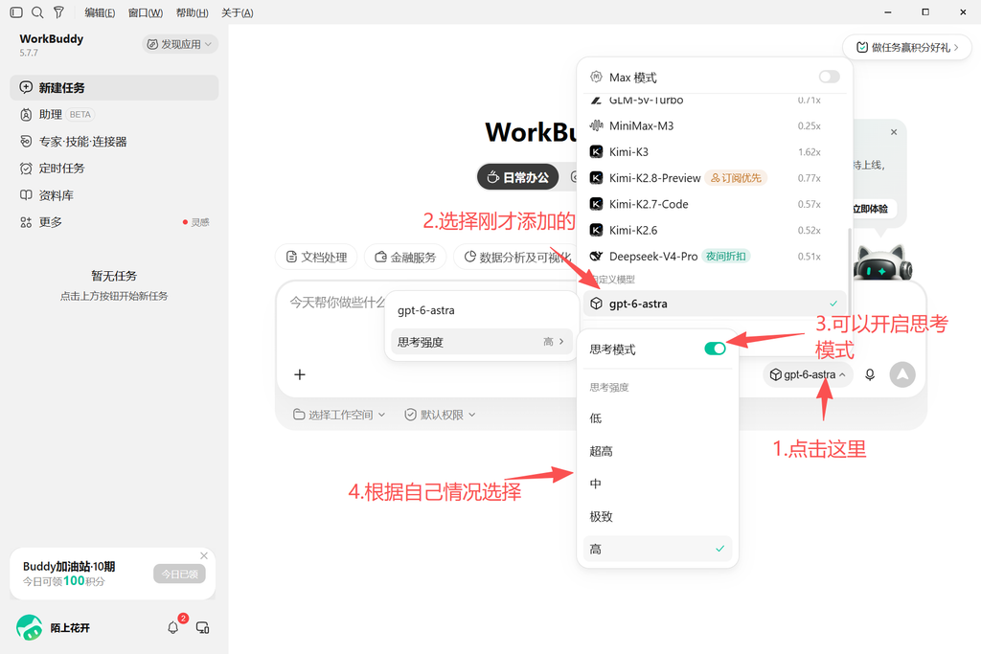Choose 低 thinking intensity

pyautogui.click(x=657, y=418)
